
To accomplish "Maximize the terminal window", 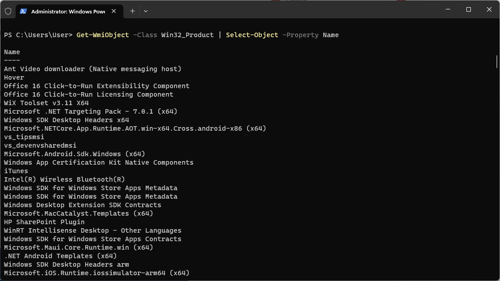I will pos(469,9).
